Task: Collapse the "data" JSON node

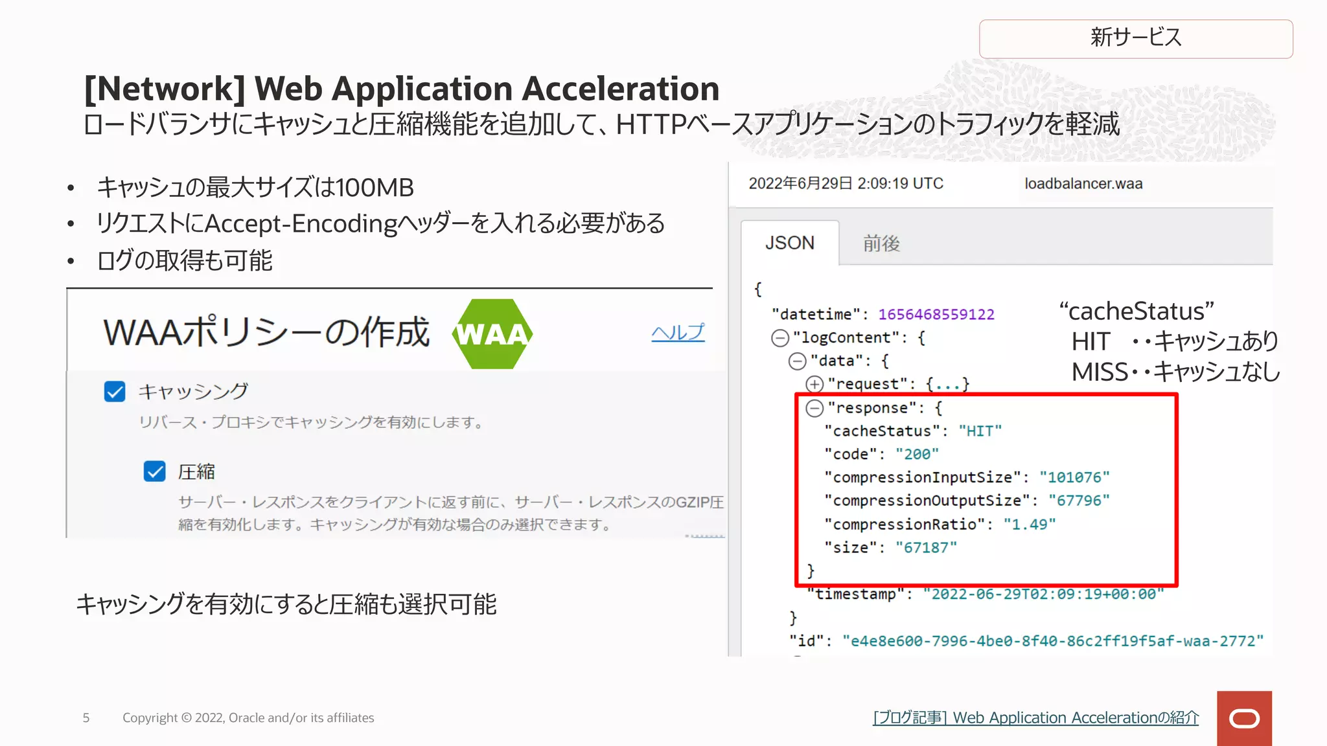Action: click(797, 361)
